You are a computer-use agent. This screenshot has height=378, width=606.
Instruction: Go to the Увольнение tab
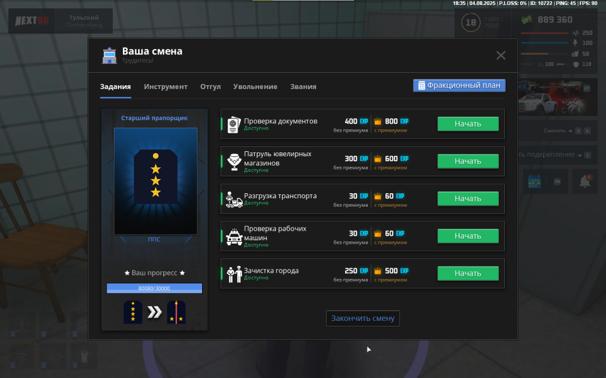[255, 87]
